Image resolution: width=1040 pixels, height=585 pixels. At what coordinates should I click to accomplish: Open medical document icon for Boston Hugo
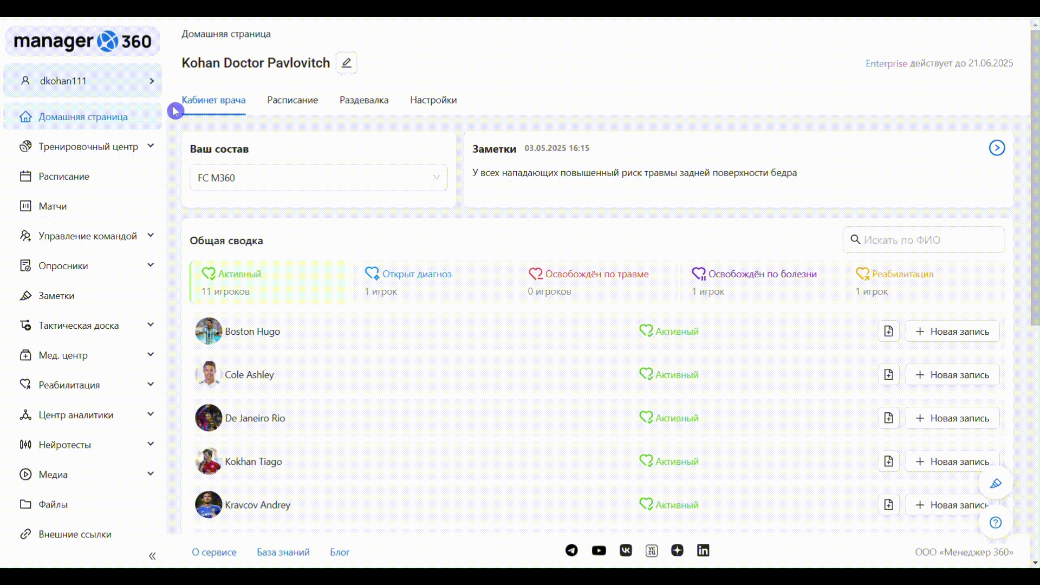(888, 331)
